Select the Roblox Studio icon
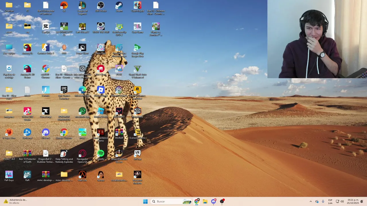 point(101,113)
